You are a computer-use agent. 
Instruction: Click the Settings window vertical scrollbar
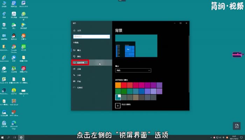coord(189,52)
